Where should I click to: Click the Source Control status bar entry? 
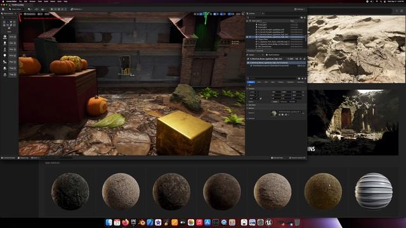click(298, 158)
